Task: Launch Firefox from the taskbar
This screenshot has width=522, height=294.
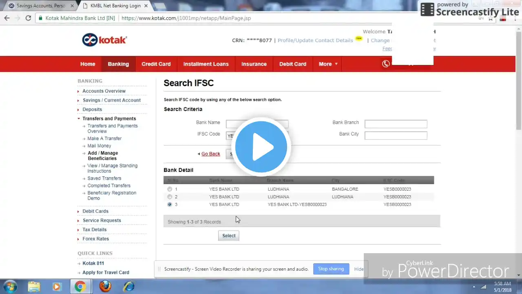Action: (105, 287)
